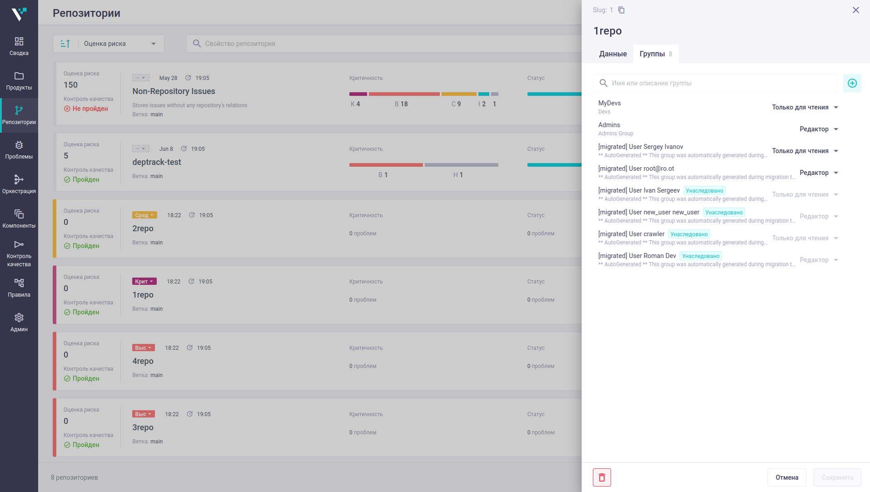Open Продукты section in sidebar
The width and height of the screenshot is (870, 492).
[x=19, y=81]
